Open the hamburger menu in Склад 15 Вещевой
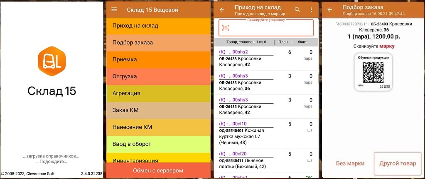 (x=114, y=10)
